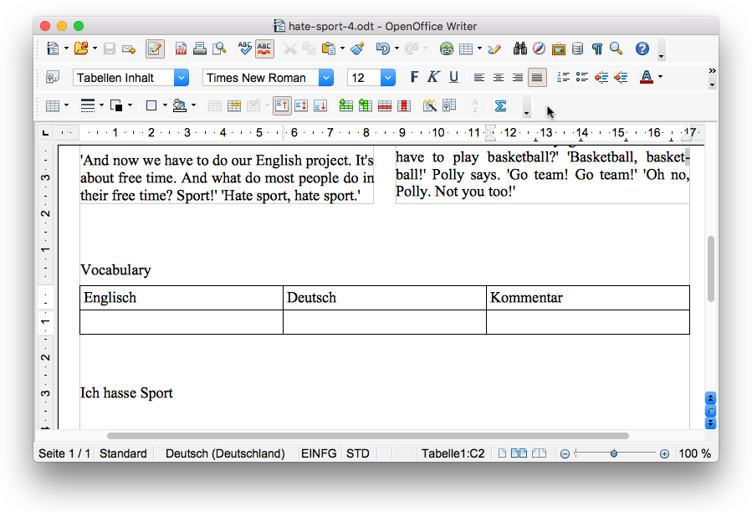Toggle bullet list
This screenshot has height=512, width=752.
pos(582,77)
